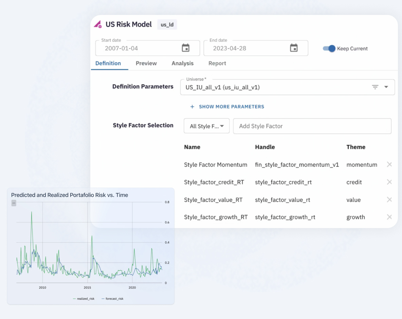Switch to the Preview tab
This screenshot has height=319, width=402.
(146, 63)
